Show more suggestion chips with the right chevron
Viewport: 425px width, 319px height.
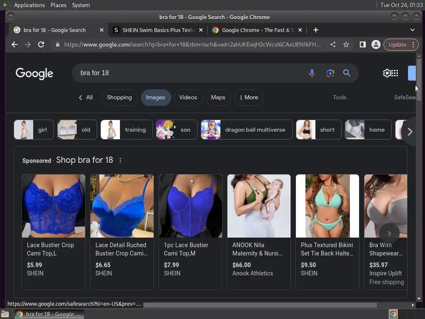point(410,132)
